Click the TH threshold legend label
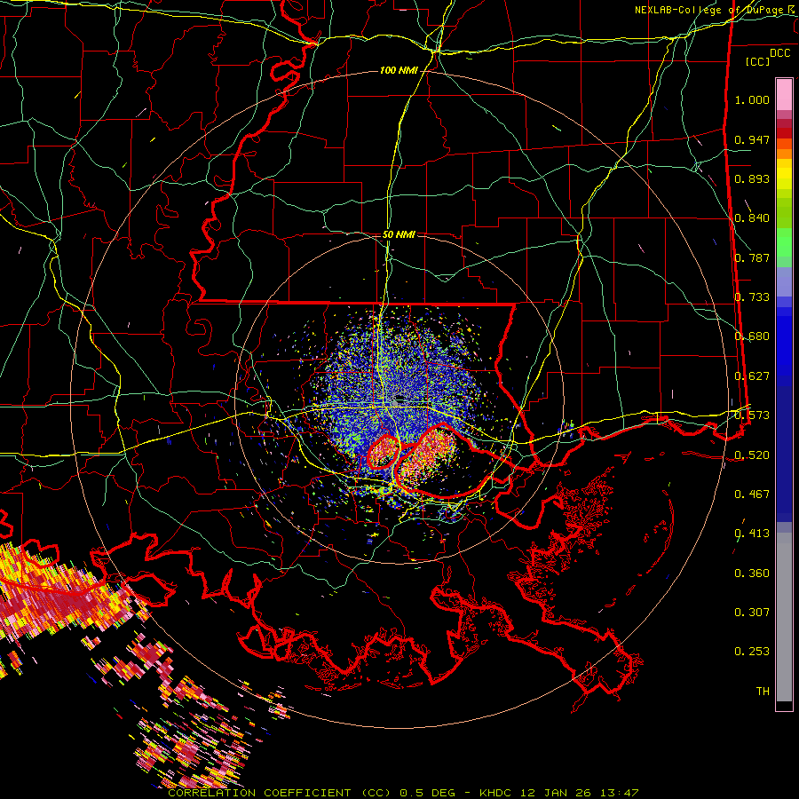The height and width of the screenshot is (799, 799). point(763,692)
